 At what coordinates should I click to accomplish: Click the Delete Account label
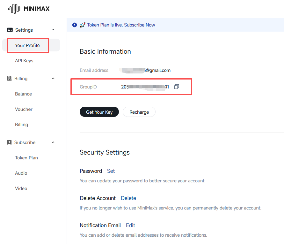pos(98,198)
